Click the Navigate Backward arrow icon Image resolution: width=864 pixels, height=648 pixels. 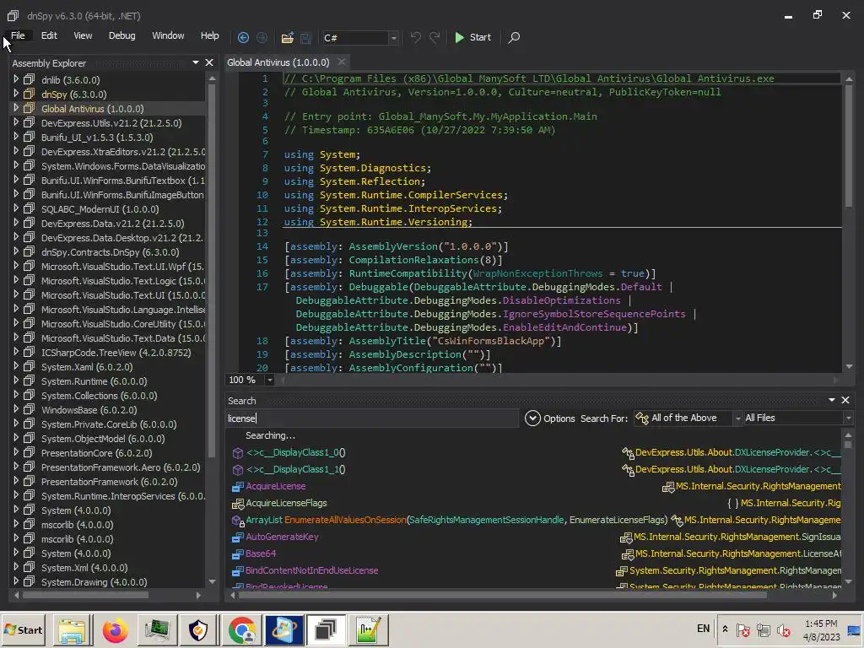tap(243, 37)
